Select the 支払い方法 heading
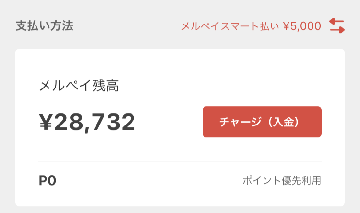 [45, 25]
